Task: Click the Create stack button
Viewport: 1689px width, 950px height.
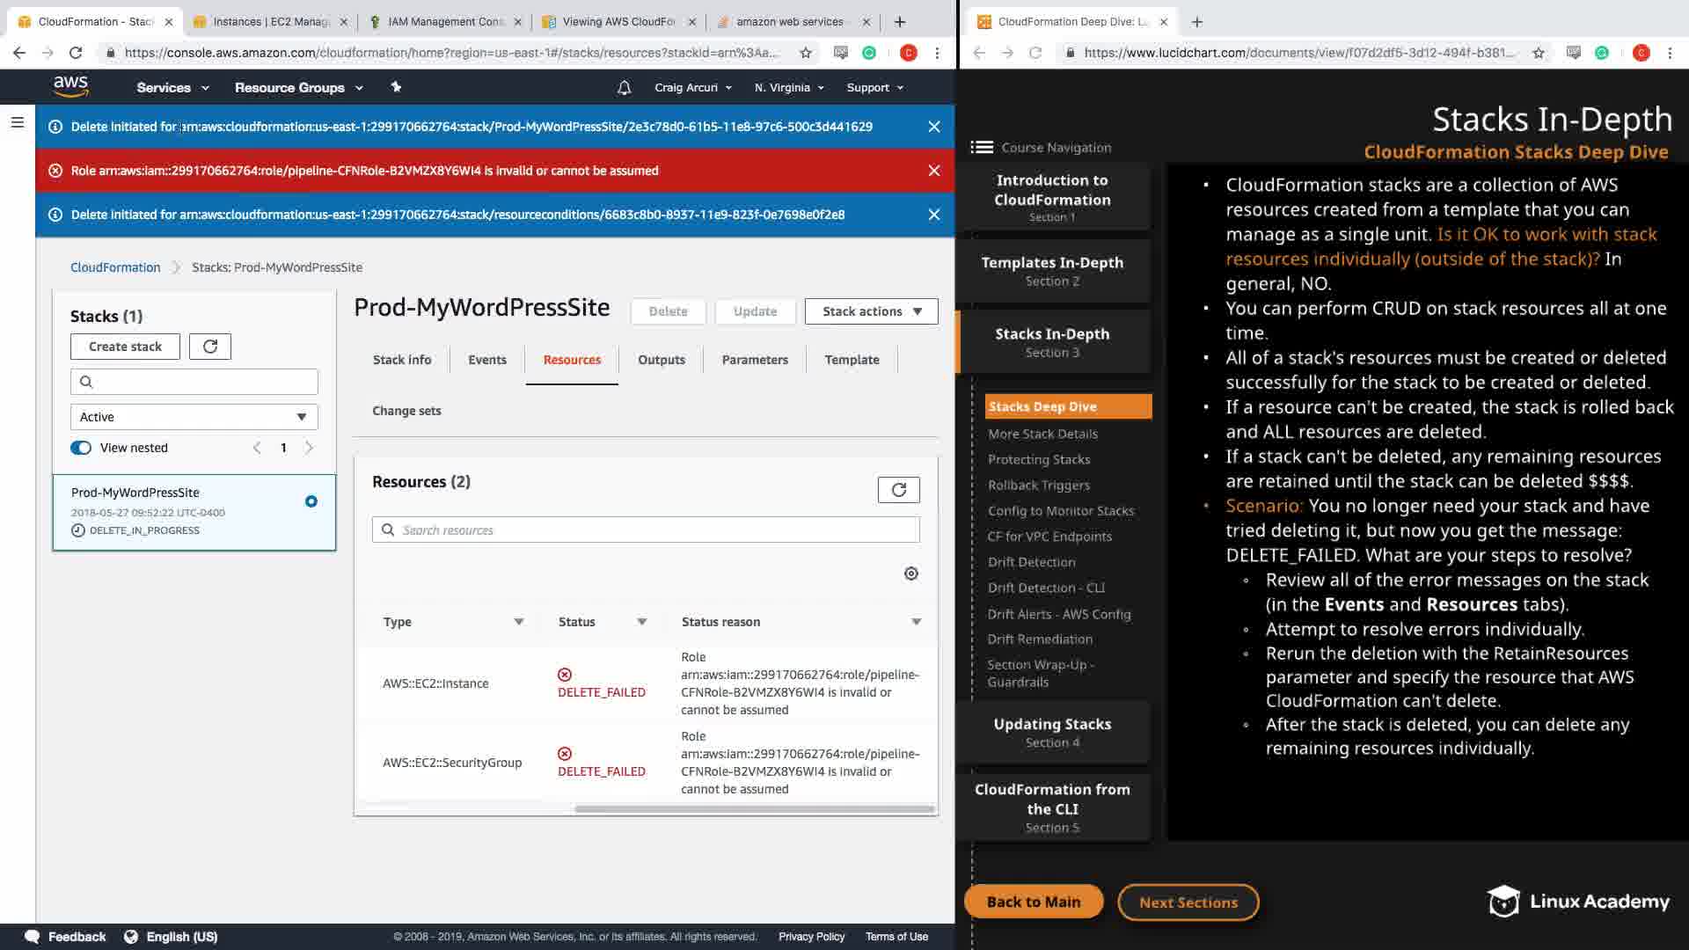Action: pyautogui.click(x=125, y=347)
